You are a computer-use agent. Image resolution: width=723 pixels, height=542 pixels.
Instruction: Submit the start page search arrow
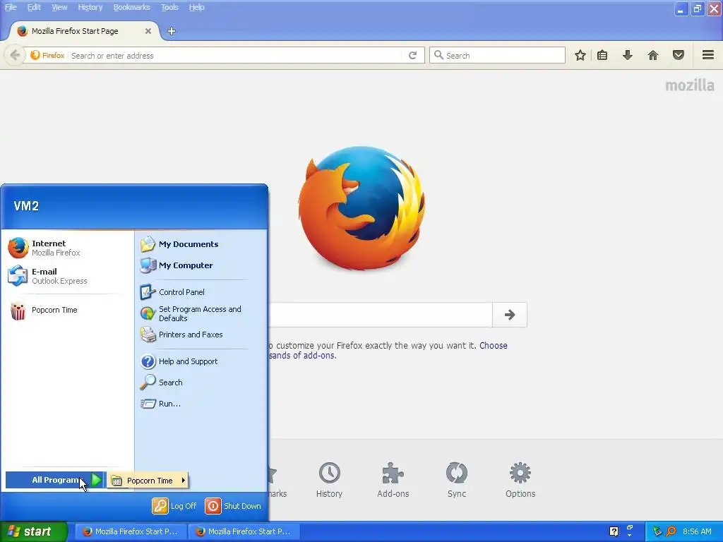(x=510, y=315)
